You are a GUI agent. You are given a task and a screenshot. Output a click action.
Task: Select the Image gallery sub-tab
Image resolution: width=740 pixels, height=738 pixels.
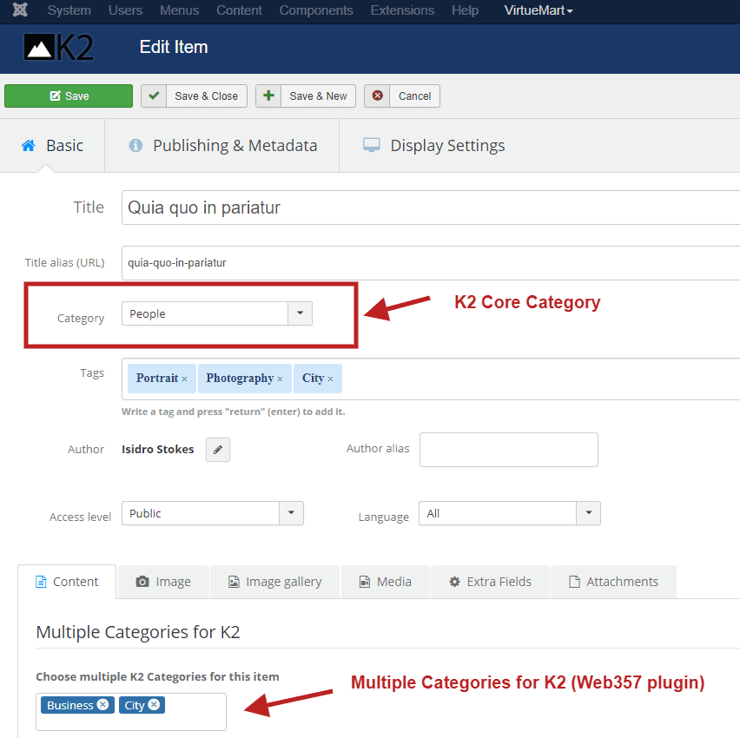click(x=274, y=582)
